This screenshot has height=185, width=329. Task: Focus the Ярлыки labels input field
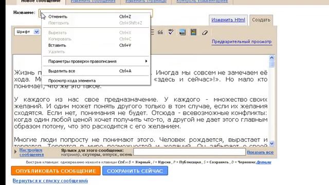point(190,152)
